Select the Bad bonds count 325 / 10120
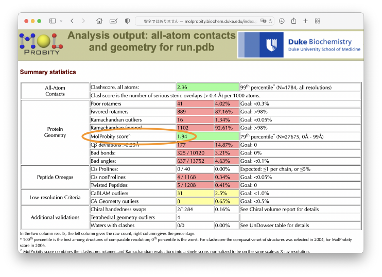382x277 pixels. pos(191,153)
